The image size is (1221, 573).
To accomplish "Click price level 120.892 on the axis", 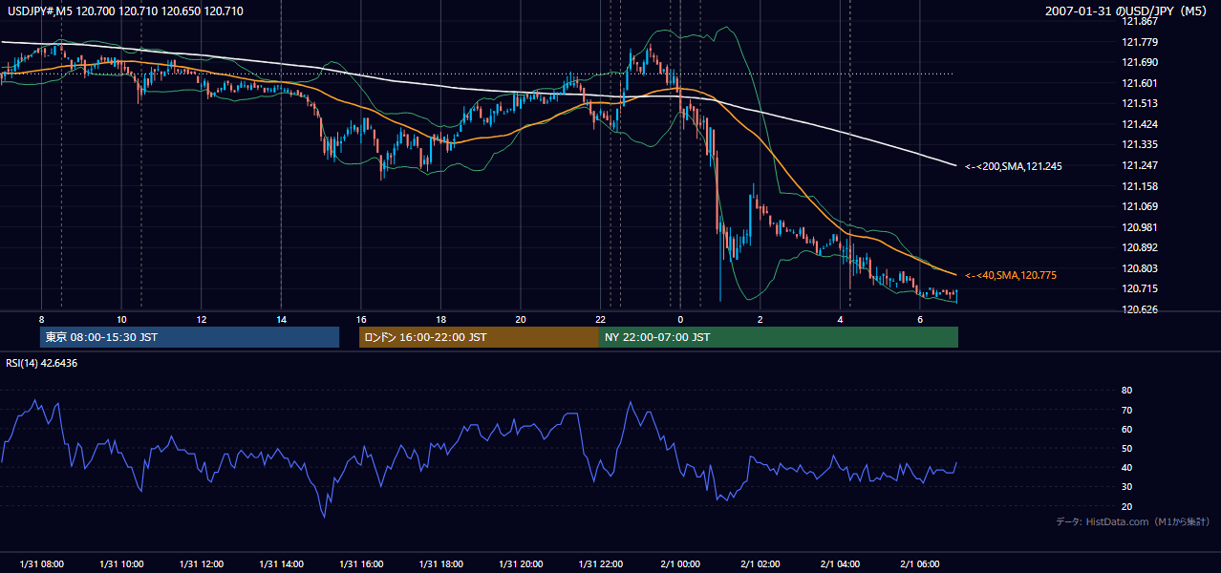I will [1141, 248].
